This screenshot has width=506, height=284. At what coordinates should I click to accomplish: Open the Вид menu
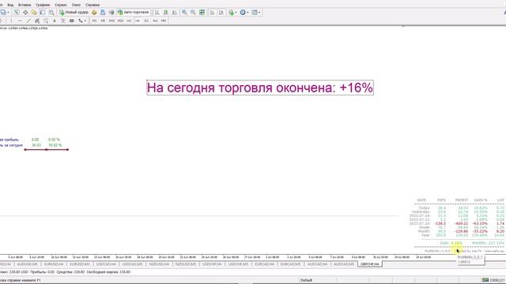click(10, 5)
